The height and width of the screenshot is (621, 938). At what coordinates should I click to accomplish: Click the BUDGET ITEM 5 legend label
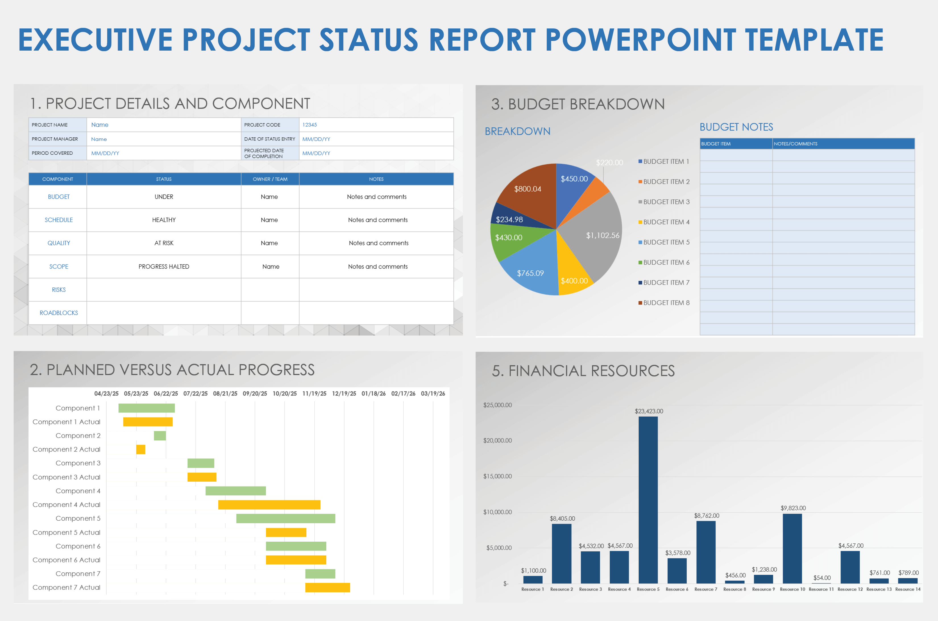point(666,242)
